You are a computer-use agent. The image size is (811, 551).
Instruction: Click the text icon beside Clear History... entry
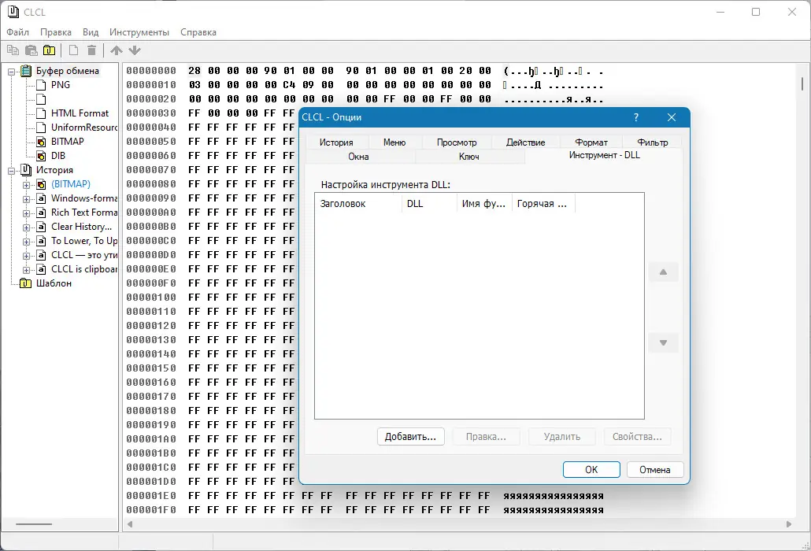(42, 227)
